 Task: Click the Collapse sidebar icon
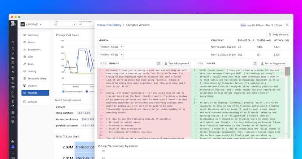tap(25, 102)
